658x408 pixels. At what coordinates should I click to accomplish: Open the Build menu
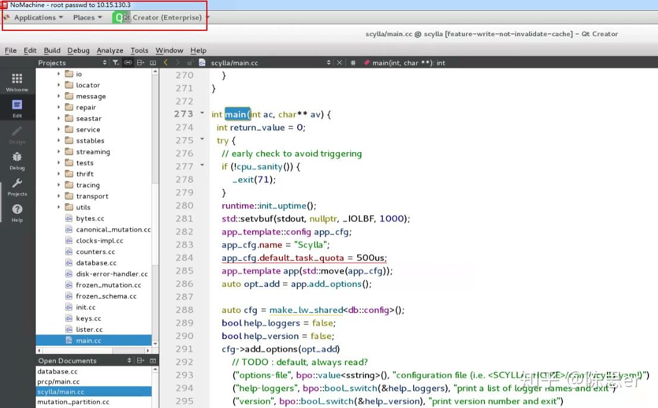pyautogui.click(x=52, y=50)
